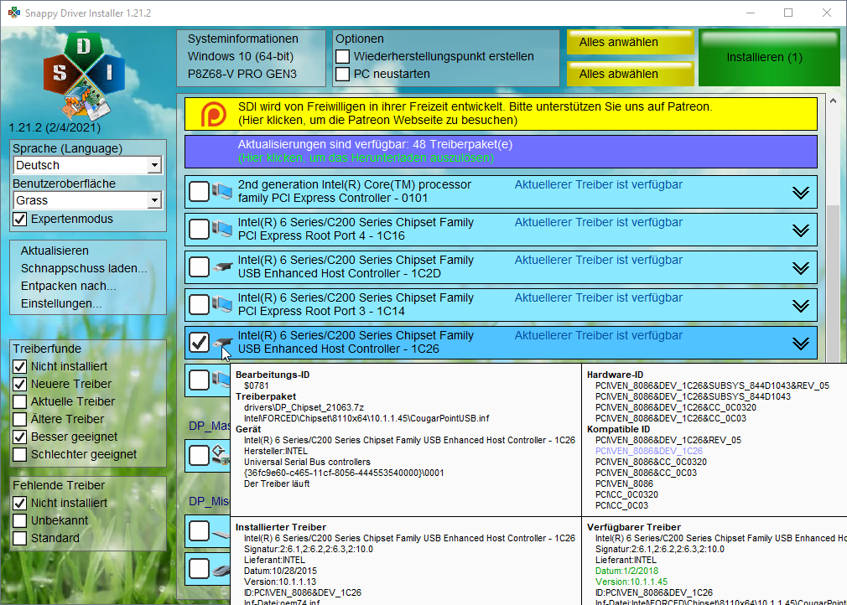
Task: Click the Systeminformationen panel
Action: [x=252, y=58]
